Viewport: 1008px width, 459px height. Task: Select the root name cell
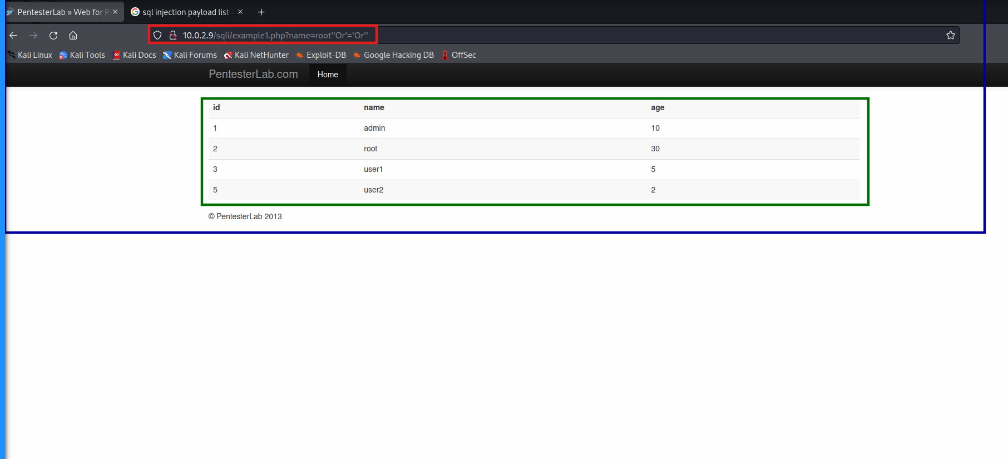click(370, 149)
